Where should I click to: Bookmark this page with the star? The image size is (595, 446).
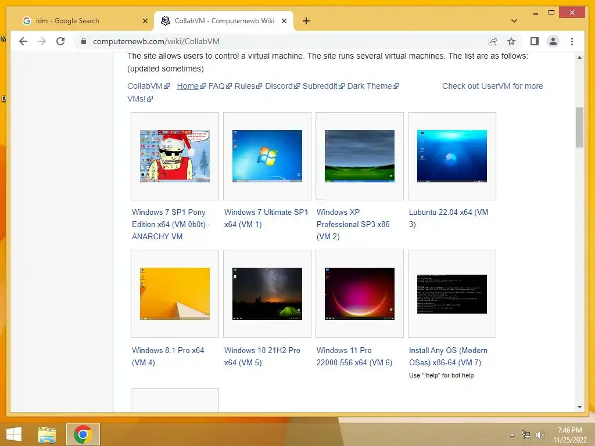(x=511, y=41)
